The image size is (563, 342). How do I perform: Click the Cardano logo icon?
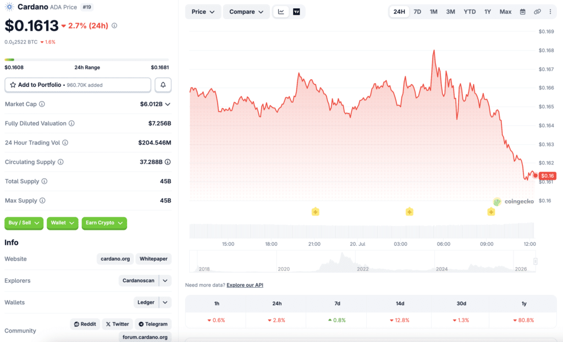9,7
